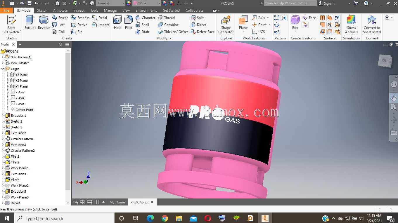Select the Extrude tool
Image resolution: width=398 pixels, height=223 pixels.
coord(30,23)
